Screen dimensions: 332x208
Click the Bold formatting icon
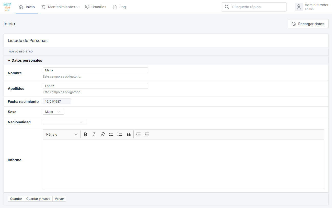click(x=85, y=134)
